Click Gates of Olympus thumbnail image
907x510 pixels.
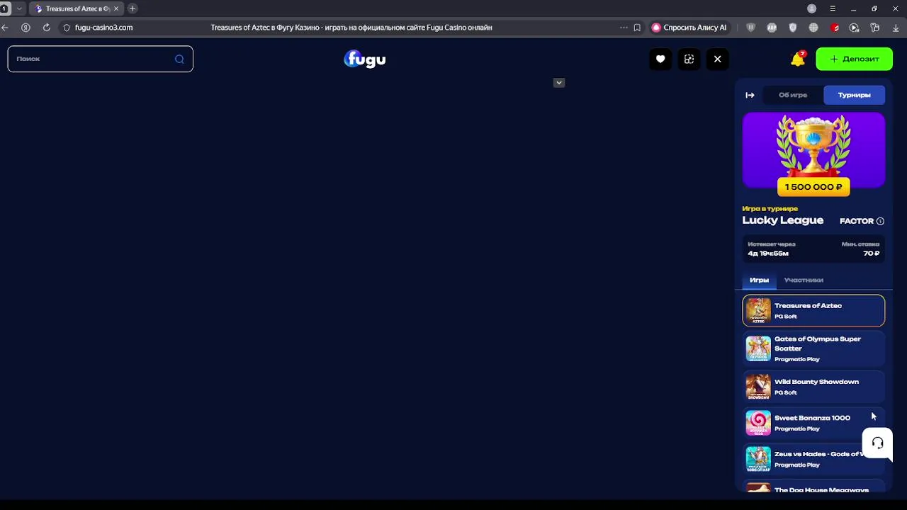pos(758,348)
